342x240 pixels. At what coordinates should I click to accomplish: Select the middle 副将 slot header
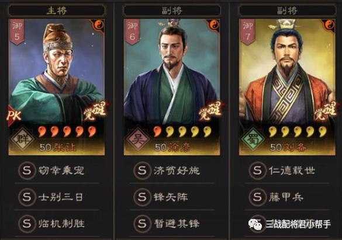[x=172, y=11]
